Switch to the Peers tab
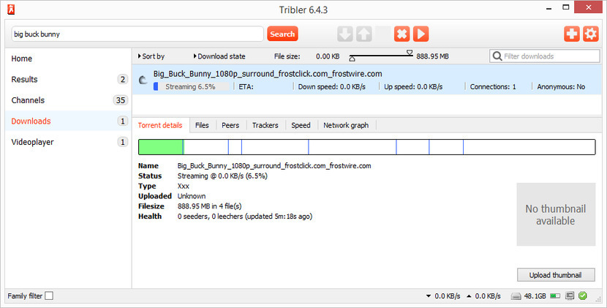The image size is (607, 308). pyautogui.click(x=230, y=125)
